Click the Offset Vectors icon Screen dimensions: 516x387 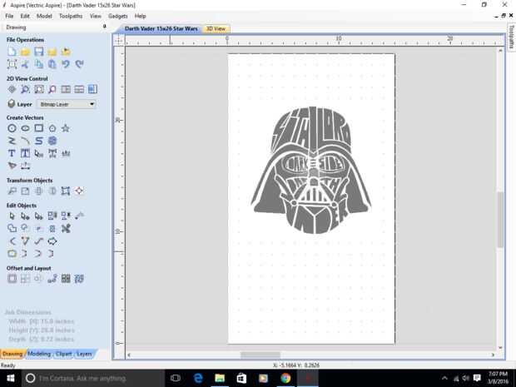tap(12, 279)
